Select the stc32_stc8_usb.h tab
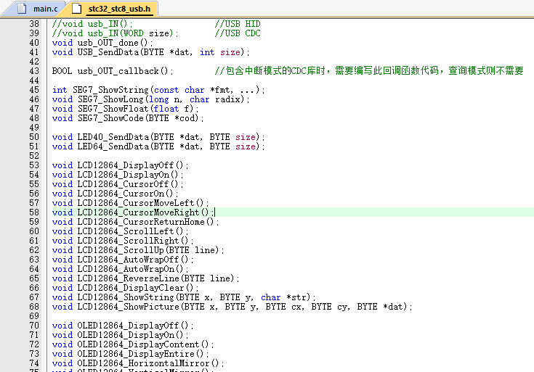The width and height of the screenshot is (534, 372). click(x=119, y=9)
